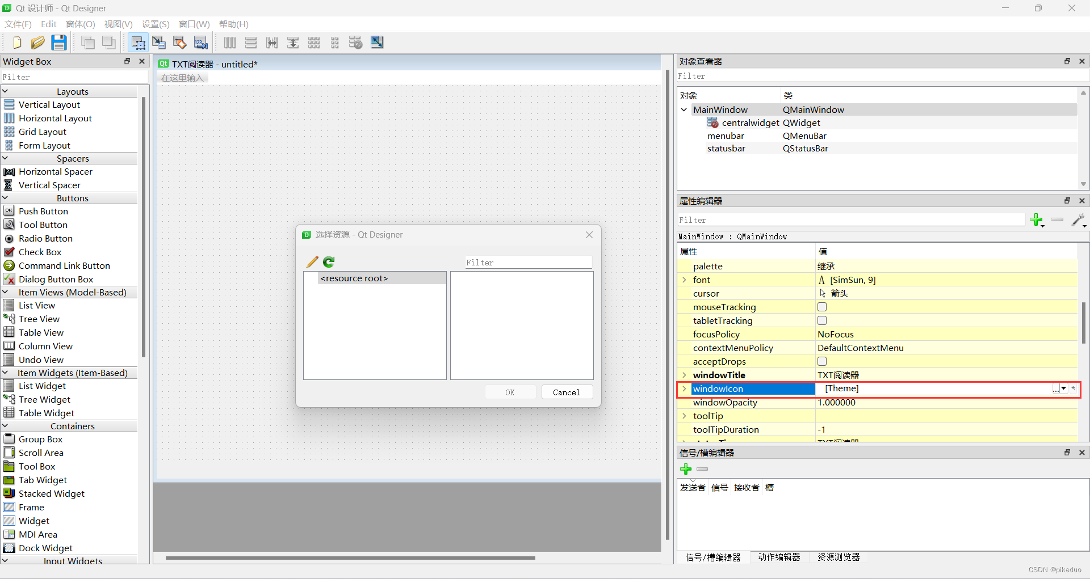Check the acceptDrops property checkbox

coord(822,361)
